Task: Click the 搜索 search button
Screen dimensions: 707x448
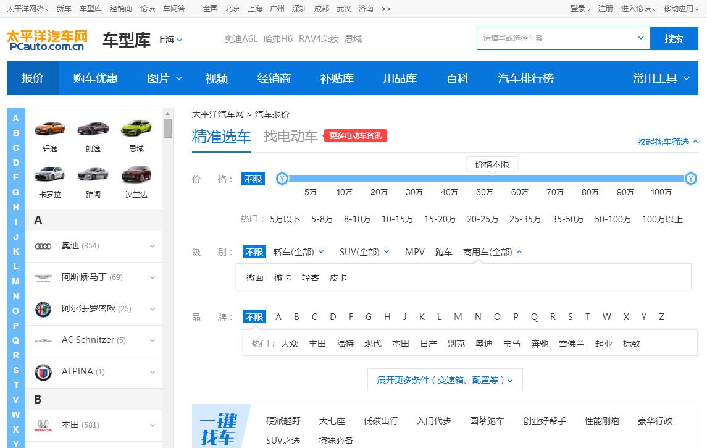Action: [x=674, y=38]
